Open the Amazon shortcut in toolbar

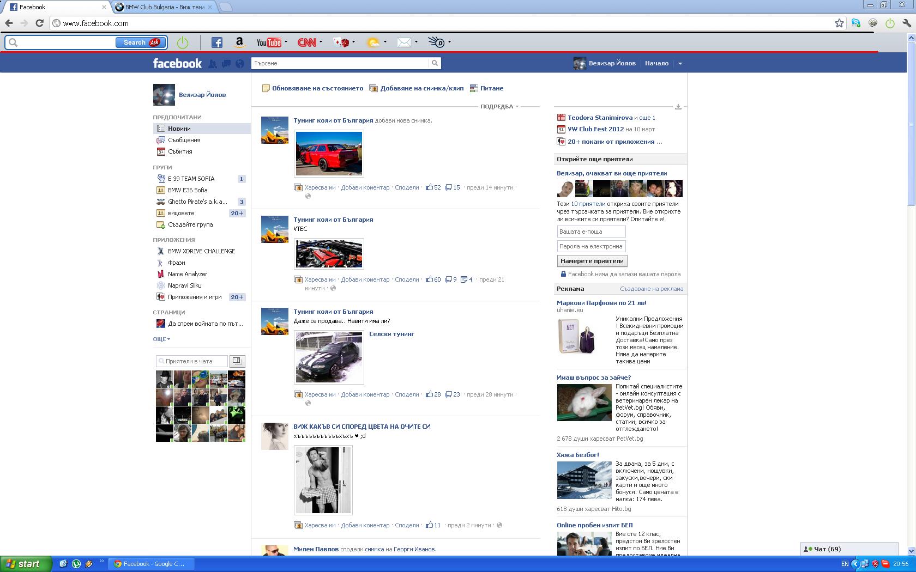coord(239,42)
